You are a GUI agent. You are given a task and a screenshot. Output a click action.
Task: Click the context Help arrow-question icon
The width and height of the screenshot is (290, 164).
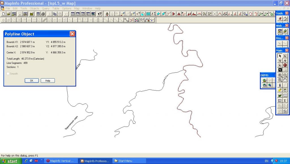[x=100, y=14]
